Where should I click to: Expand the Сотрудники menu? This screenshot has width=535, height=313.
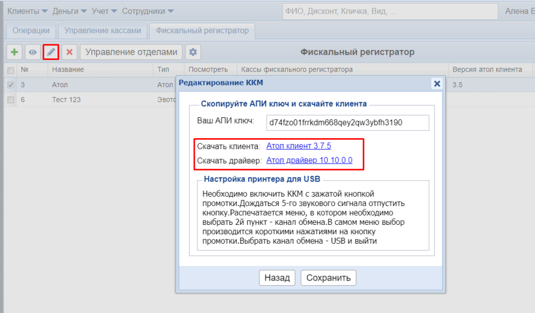148,11
